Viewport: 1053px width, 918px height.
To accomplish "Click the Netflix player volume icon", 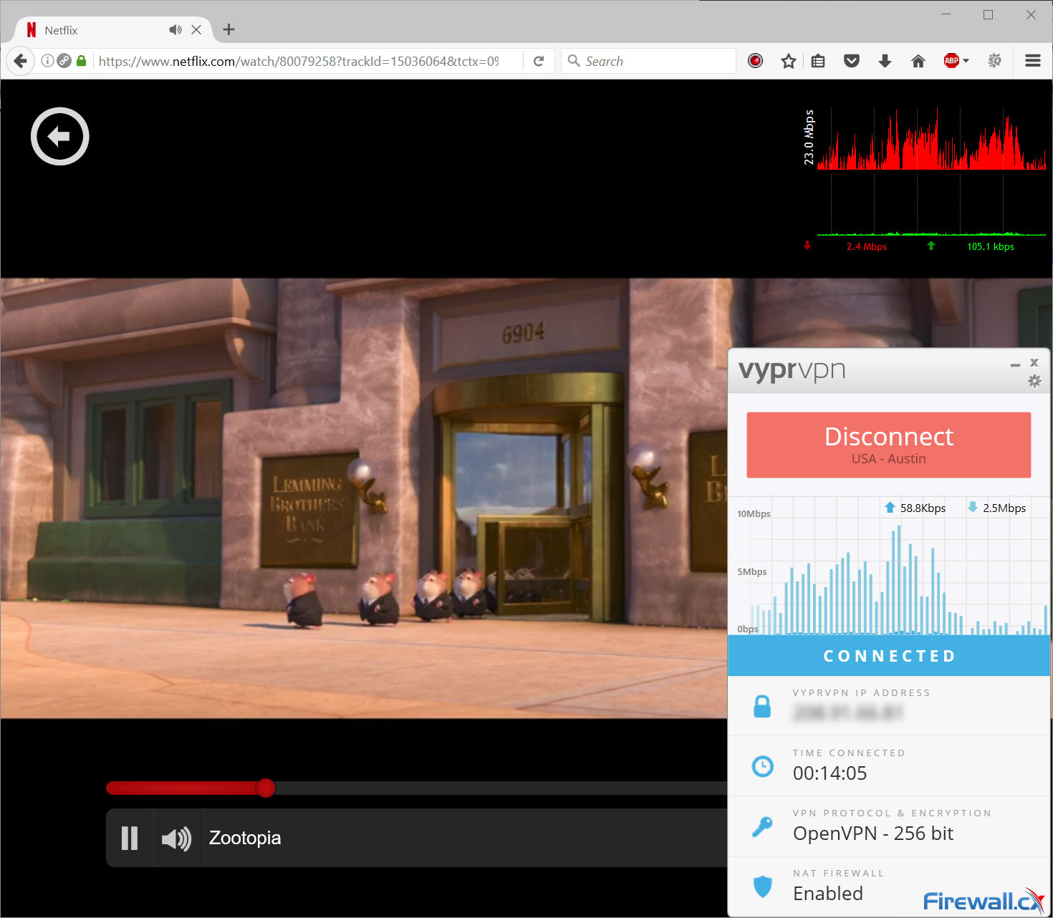I will point(176,839).
